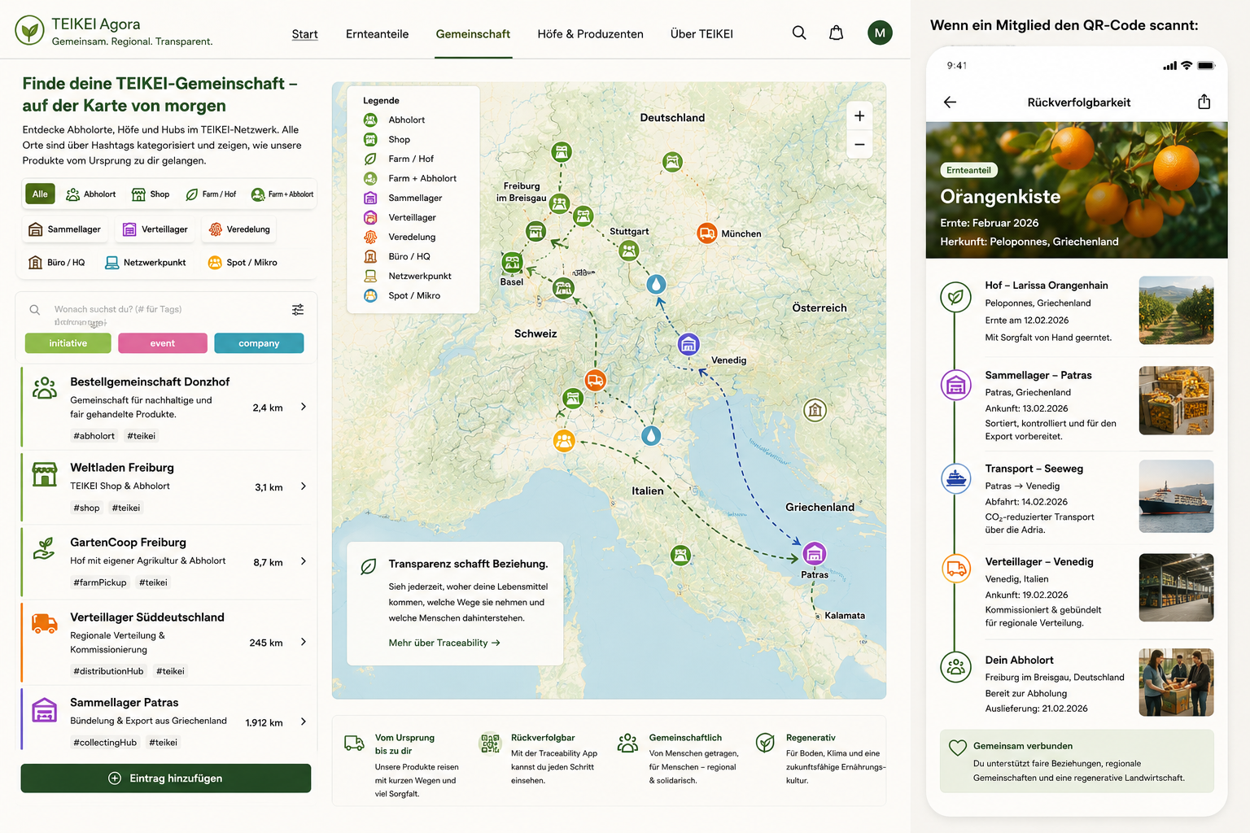Expand Sammellager Patras entry chevron

(x=304, y=722)
